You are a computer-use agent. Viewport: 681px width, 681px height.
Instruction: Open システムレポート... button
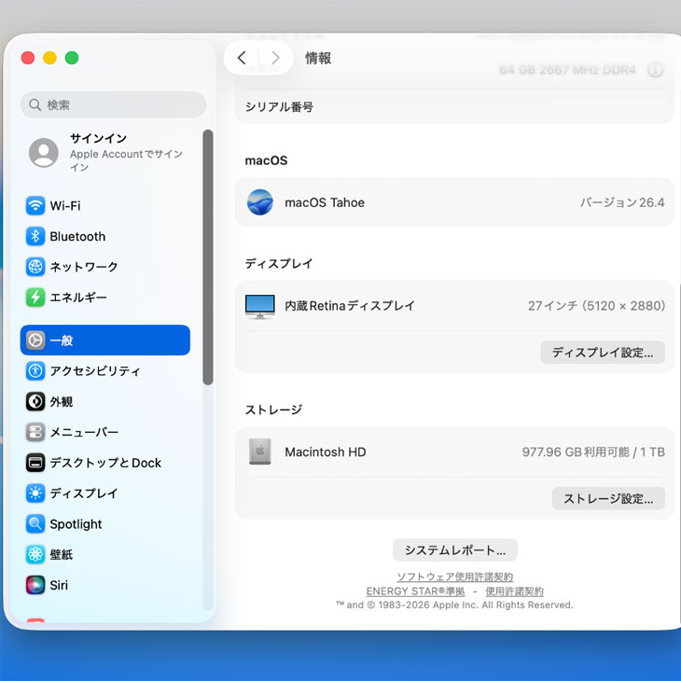pos(455,550)
